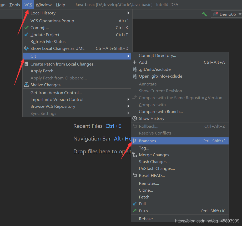242x226 pixels.
Task: Click the Open .git/info/exclude file icon
Action: point(135,76)
